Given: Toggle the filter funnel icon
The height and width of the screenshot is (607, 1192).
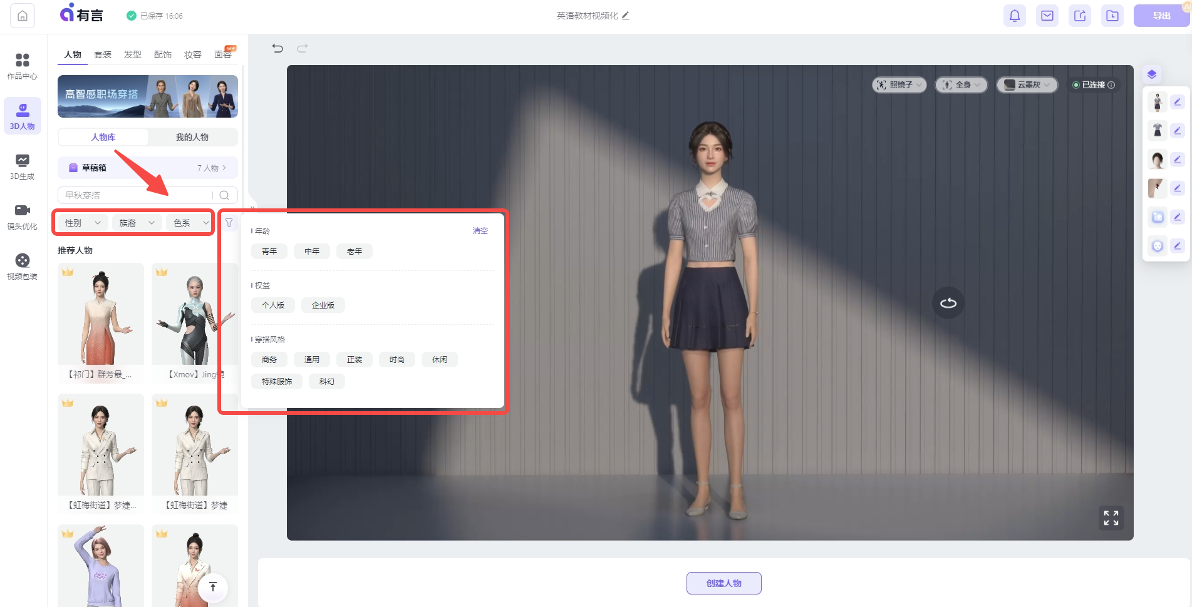Looking at the screenshot, I should 229,223.
